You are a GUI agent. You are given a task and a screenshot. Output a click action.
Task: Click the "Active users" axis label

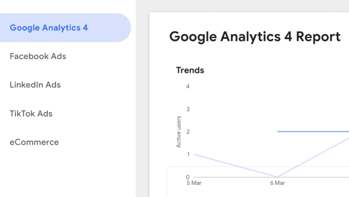click(x=179, y=132)
